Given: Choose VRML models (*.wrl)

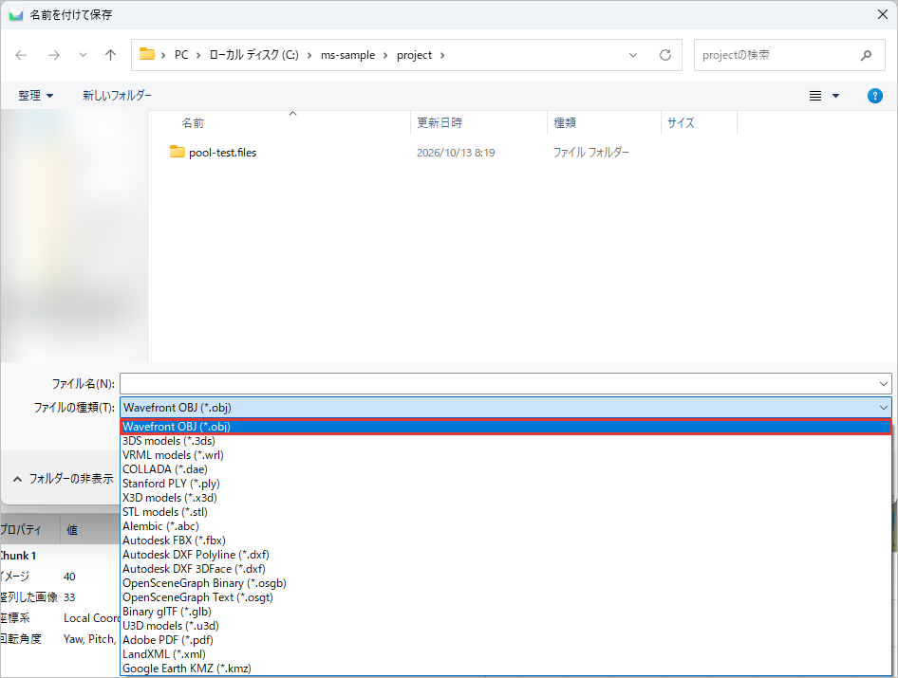Looking at the screenshot, I should 506,455.
